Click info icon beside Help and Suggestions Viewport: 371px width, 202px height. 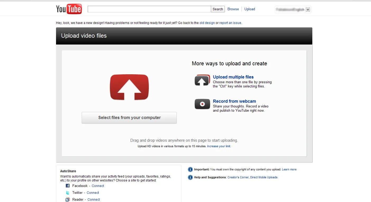190,177
